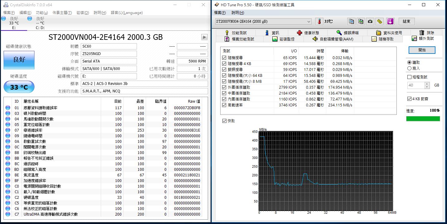
Task: Toggle 隨機搜尋/大小 64 KB checkbox
Action: point(224,76)
